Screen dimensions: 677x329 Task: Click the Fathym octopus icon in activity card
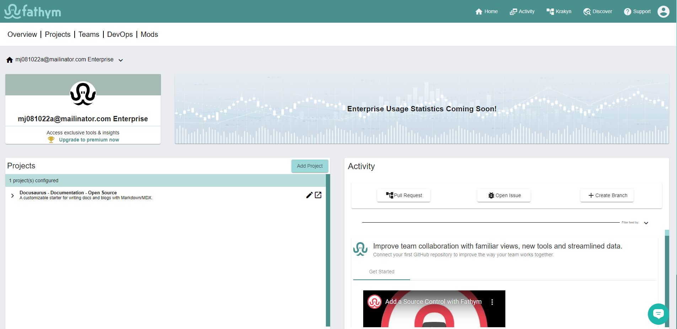tap(360, 249)
